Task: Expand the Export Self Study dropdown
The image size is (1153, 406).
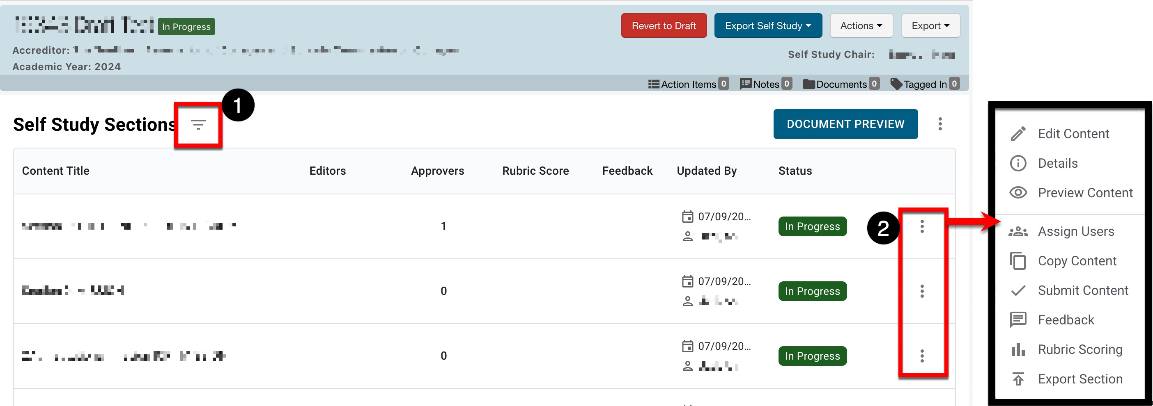Action: [x=767, y=26]
